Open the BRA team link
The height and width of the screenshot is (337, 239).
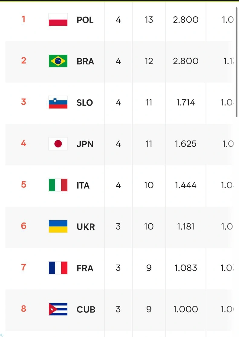click(x=85, y=61)
